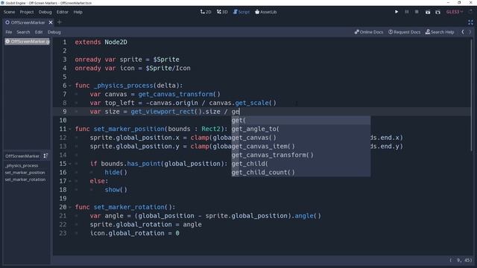Choose get( autocomplete suggestion
Screen dimensions: 477x268
(301, 121)
